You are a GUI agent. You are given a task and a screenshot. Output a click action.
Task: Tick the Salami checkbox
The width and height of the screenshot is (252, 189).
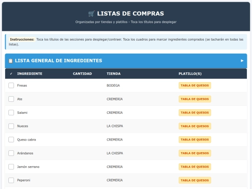11,112
